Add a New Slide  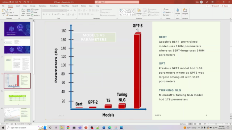[x=23, y=12]
